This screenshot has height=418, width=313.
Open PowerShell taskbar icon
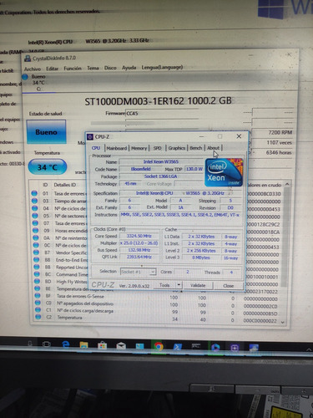click(x=178, y=347)
